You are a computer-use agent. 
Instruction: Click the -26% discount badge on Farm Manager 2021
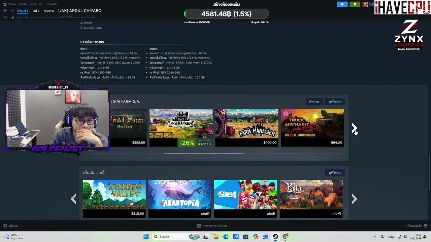click(187, 143)
